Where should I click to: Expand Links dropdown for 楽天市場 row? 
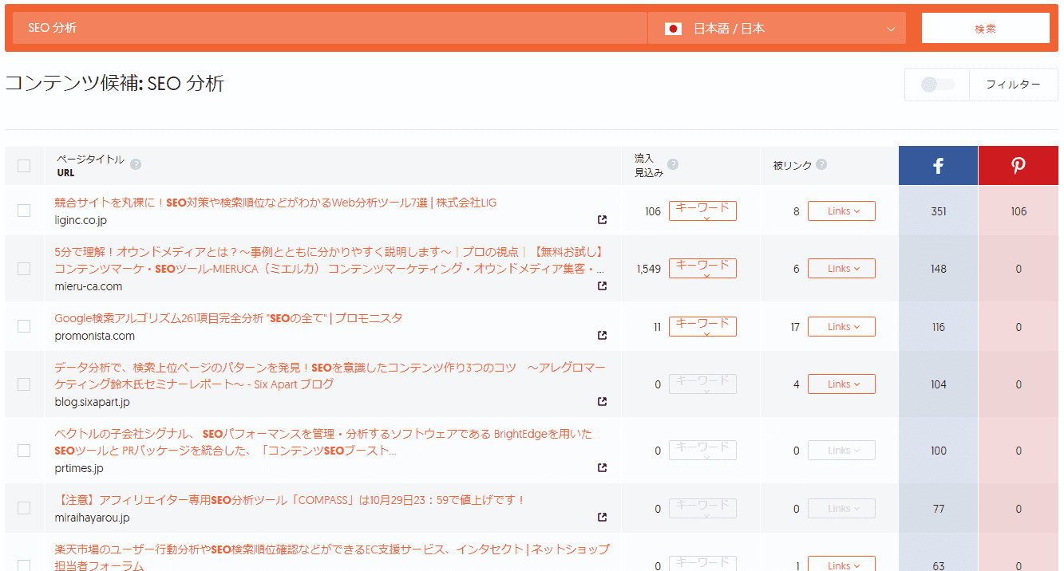841,565
